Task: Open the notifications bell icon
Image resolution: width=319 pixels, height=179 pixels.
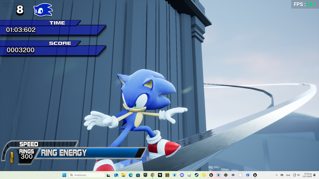Action: (314, 175)
